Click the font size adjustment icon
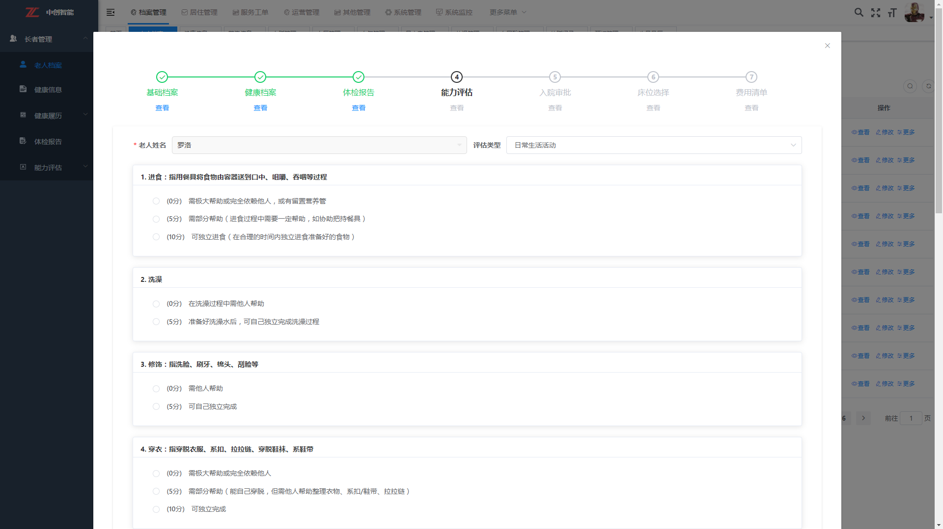 pos(892,13)
